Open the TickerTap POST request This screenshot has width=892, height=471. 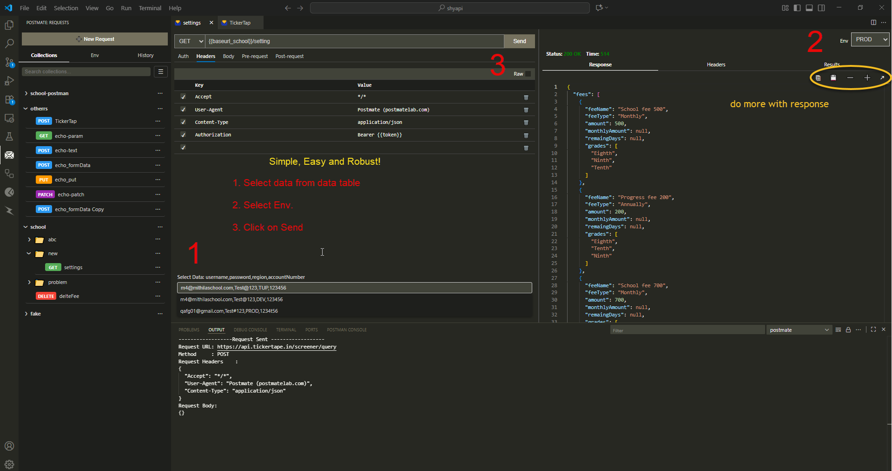pyautogui.click(x=66, y=121)
